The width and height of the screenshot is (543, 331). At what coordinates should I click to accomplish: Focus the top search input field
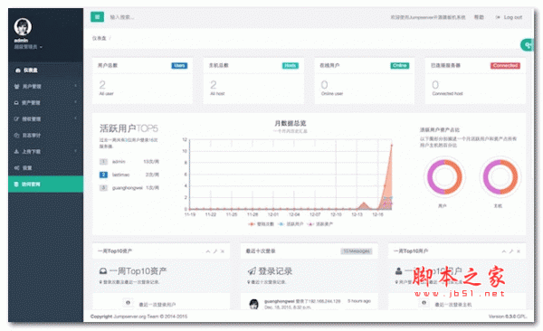[x=122, y=17]
